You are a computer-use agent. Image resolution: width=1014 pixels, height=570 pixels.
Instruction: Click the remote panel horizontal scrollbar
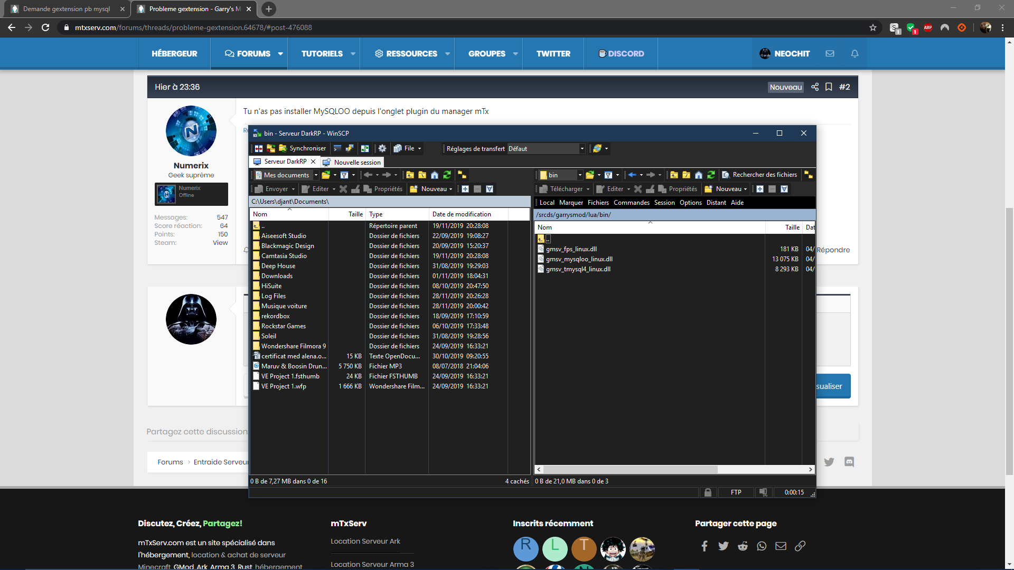[630, 469]
